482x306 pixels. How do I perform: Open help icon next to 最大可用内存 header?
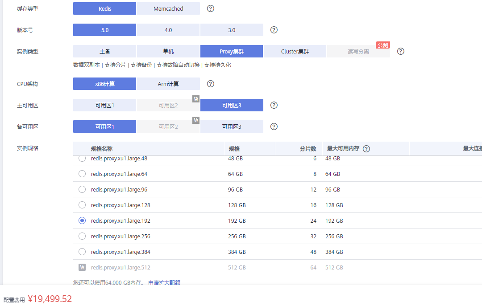click(366, 149)
